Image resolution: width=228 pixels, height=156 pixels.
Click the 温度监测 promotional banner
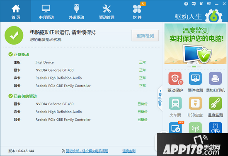point(195,44)
